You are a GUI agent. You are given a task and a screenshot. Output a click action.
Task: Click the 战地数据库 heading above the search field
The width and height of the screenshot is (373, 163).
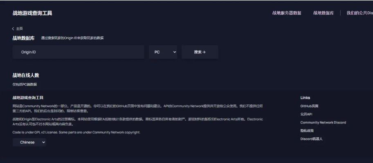coord(24,38)
